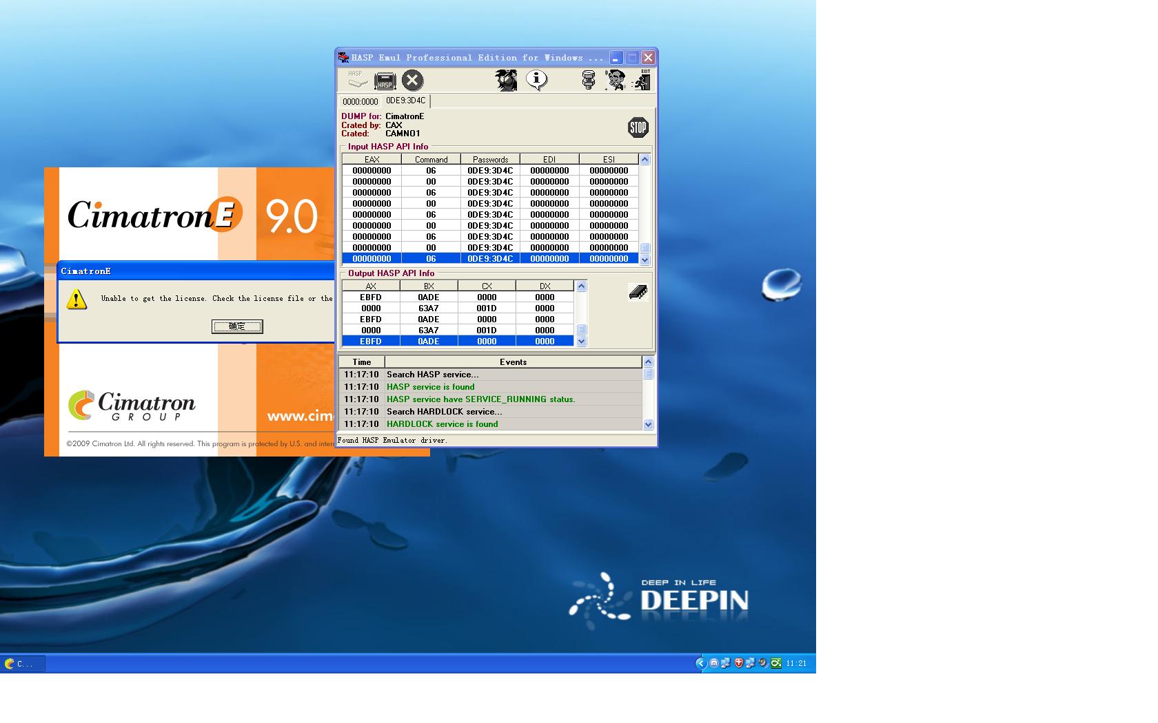This screenshot has width=1158, height=723.
Task: Click the DUMP for 'CimatronE' value
Action: click(405, 116)
